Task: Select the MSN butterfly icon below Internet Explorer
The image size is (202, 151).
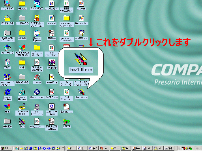Action: click(x=7, y=107)
